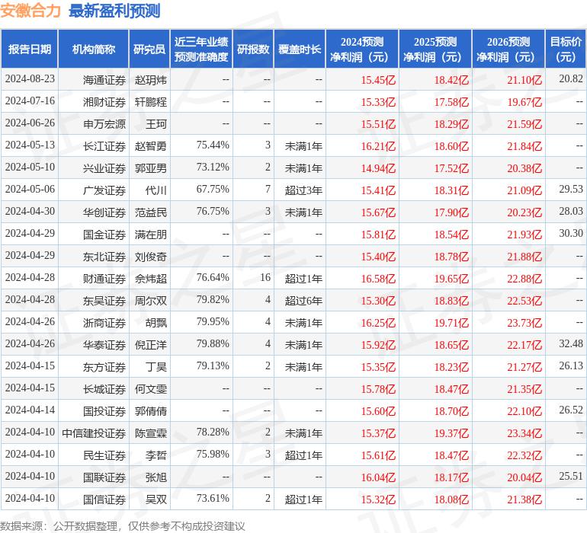The image size is (587, 533).
Task: Click report count 16
Action: tap(265, 277)
